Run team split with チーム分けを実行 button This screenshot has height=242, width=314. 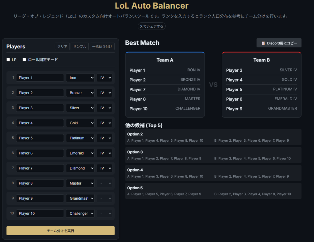point(60,231)
